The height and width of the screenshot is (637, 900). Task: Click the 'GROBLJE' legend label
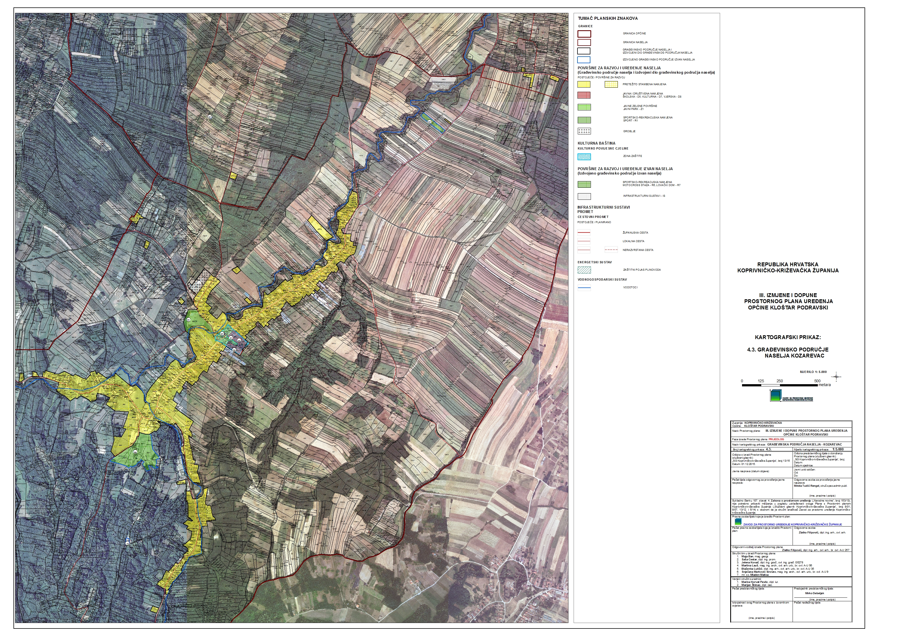coord(629,131)
